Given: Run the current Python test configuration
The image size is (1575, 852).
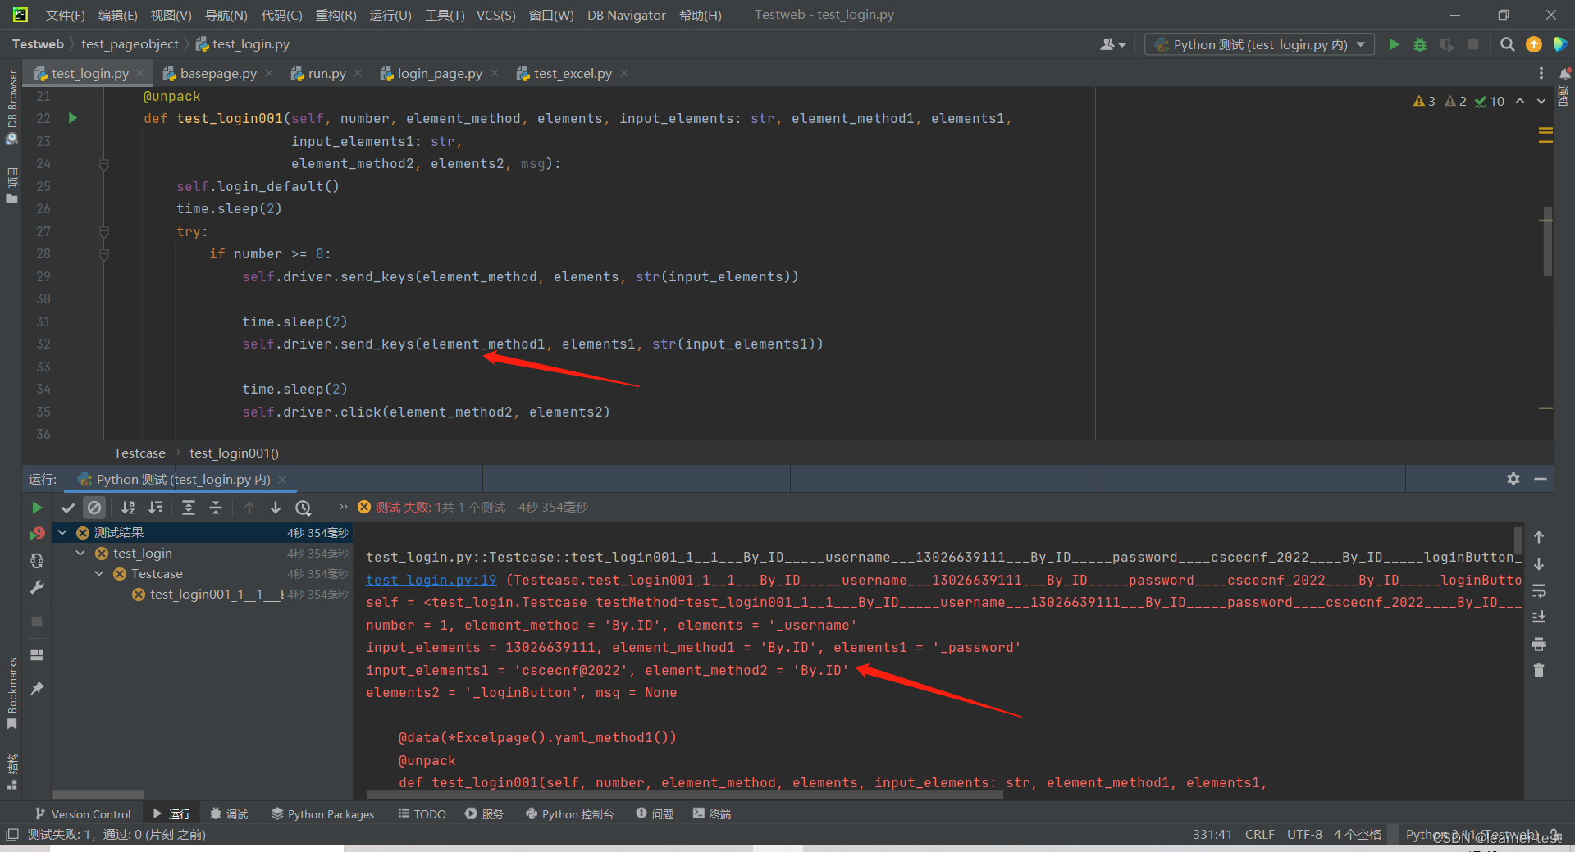Looking at the screenshot, I should pyautogui.click(x=1394, y=44).
